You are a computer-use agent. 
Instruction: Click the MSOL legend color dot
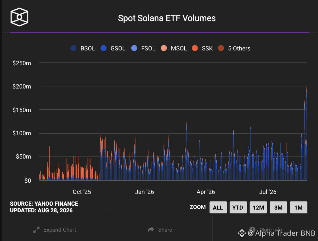coord(164,48)
